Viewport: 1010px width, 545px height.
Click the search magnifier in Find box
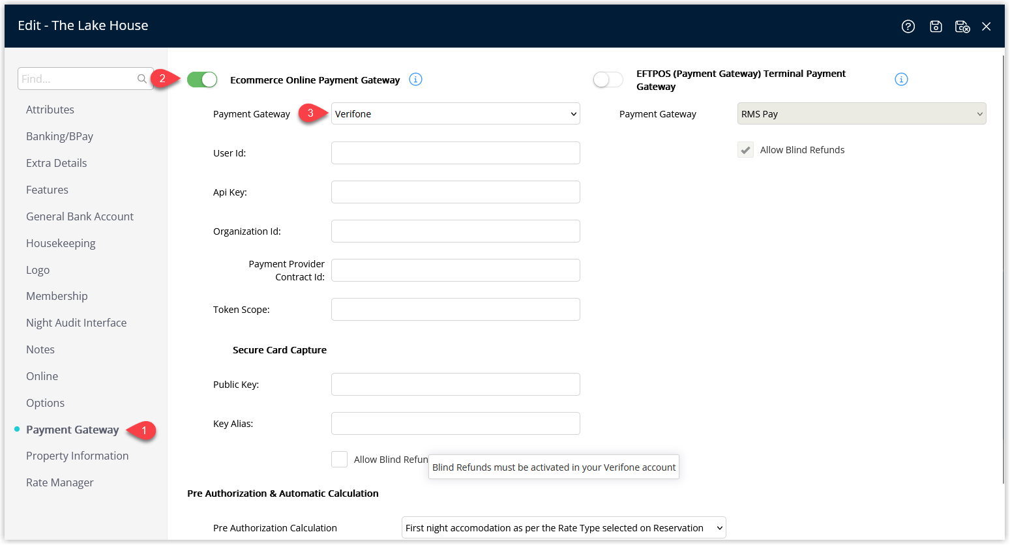tap(142, 79)
